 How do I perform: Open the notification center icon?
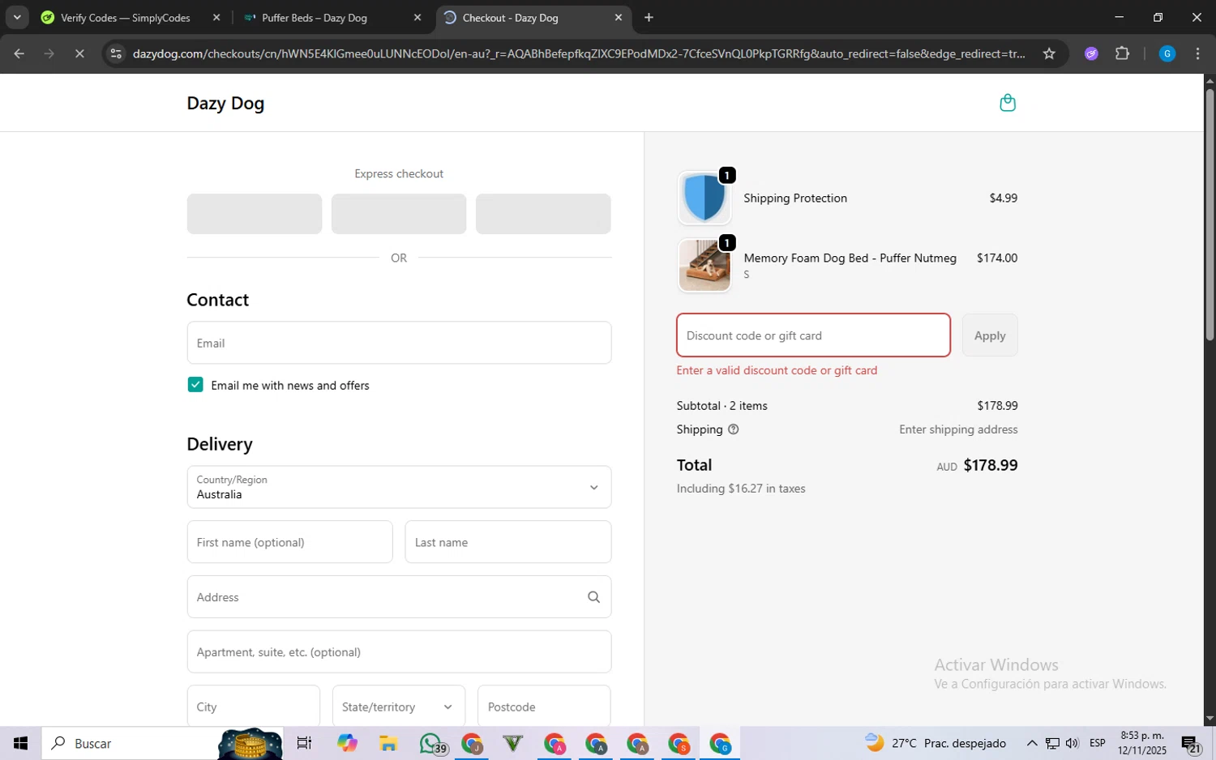[1190, 743]
